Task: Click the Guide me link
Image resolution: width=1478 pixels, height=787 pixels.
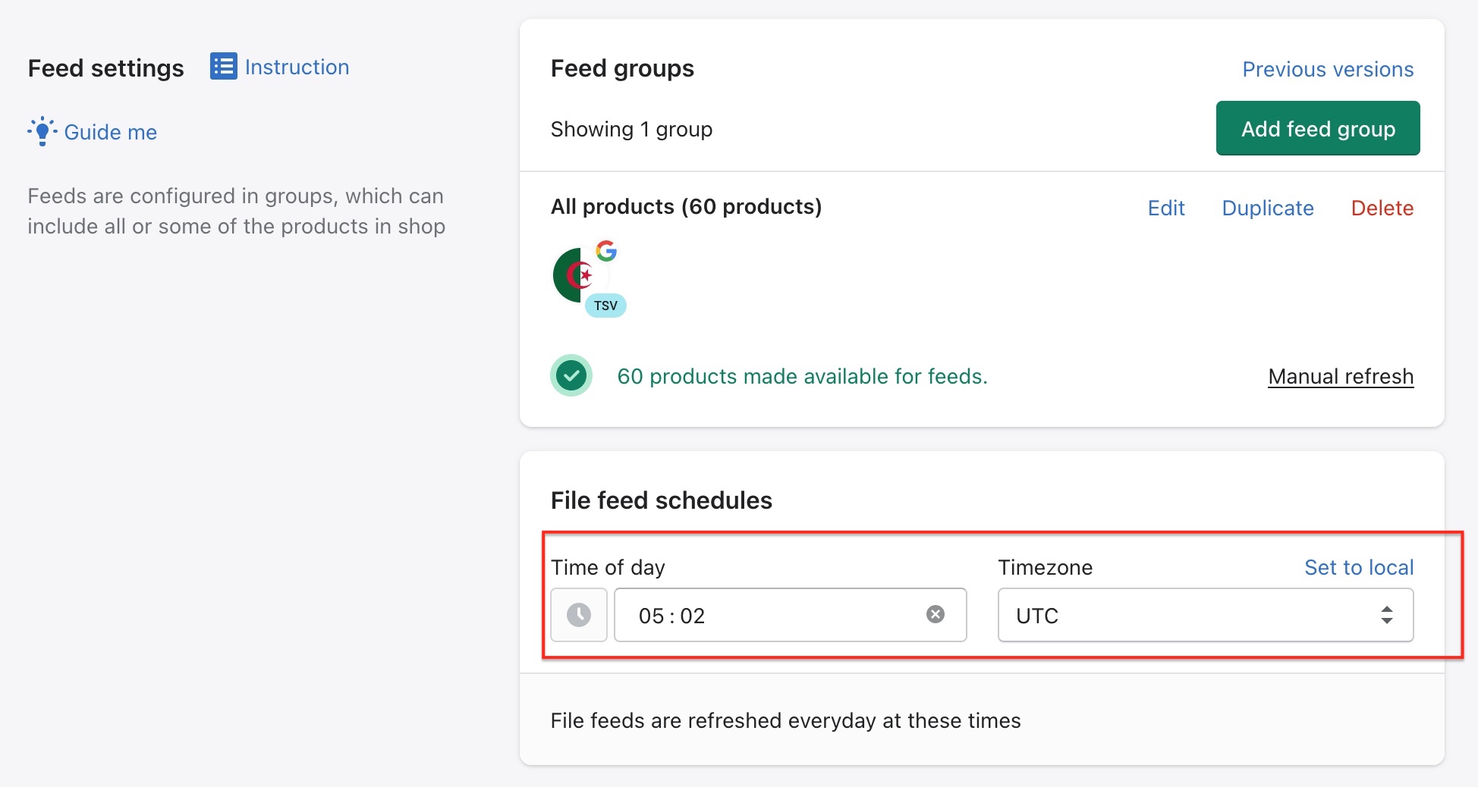Action: click(111, 132)
